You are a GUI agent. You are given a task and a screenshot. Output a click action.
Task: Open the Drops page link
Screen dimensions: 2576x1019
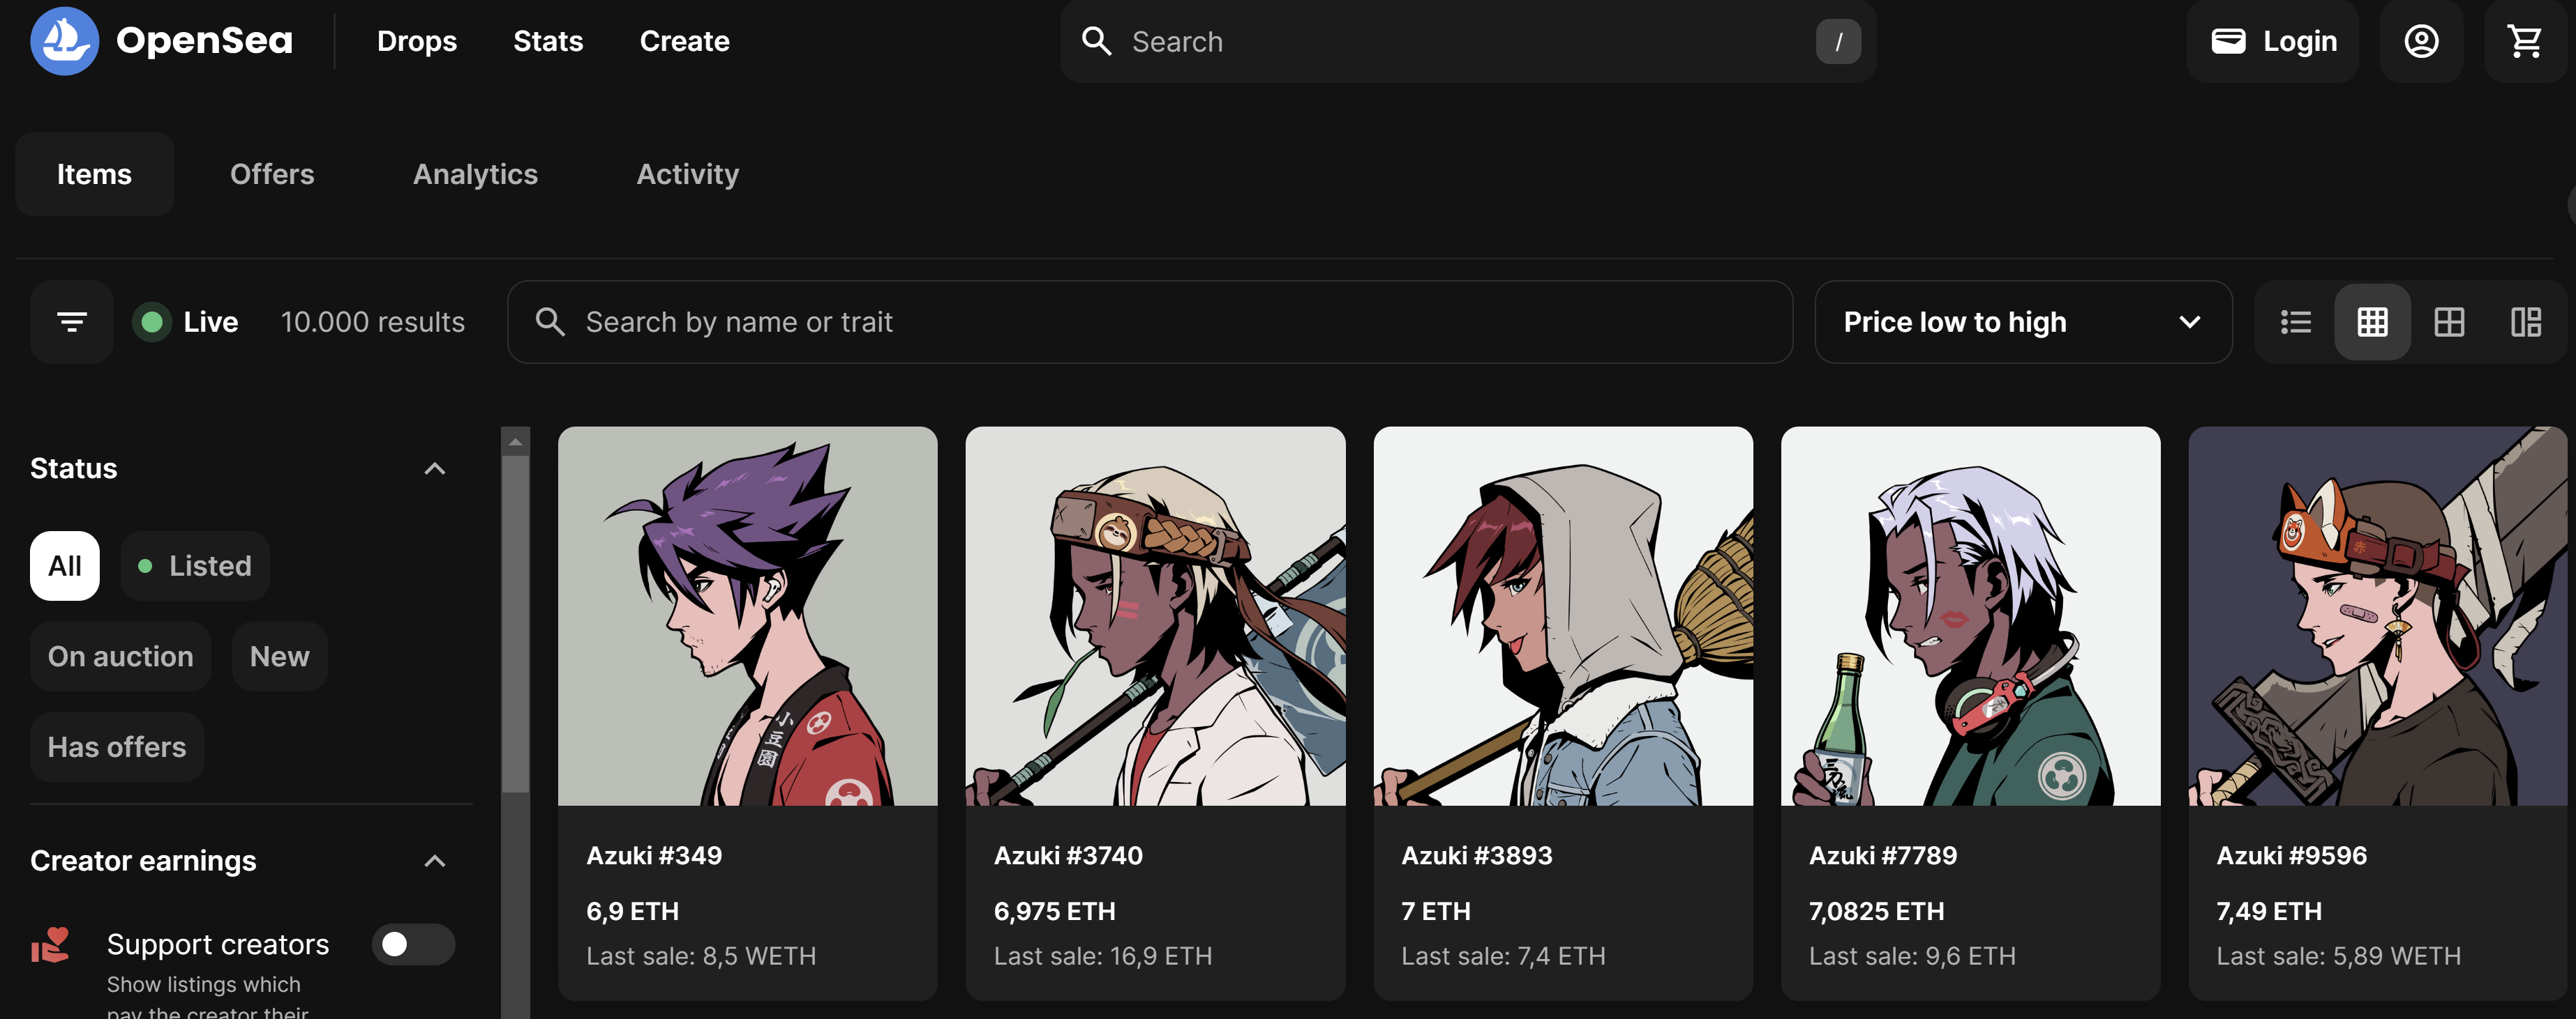click(416, 41)
